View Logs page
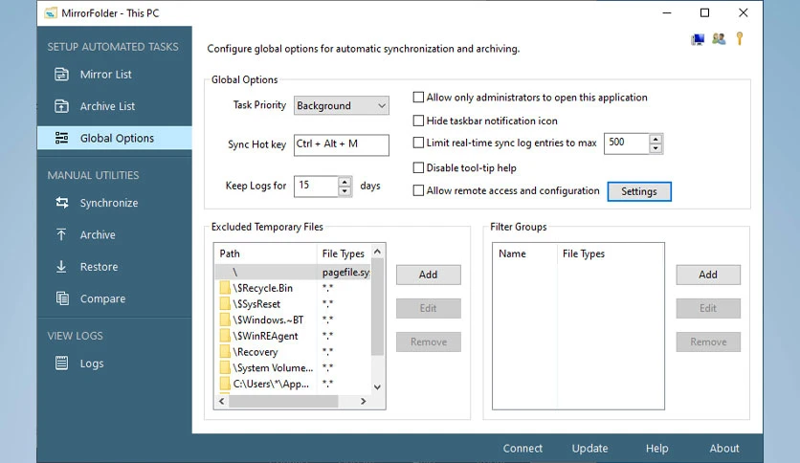Image resolution: width=800 pixels, height=463 pixels. point(114,364)
